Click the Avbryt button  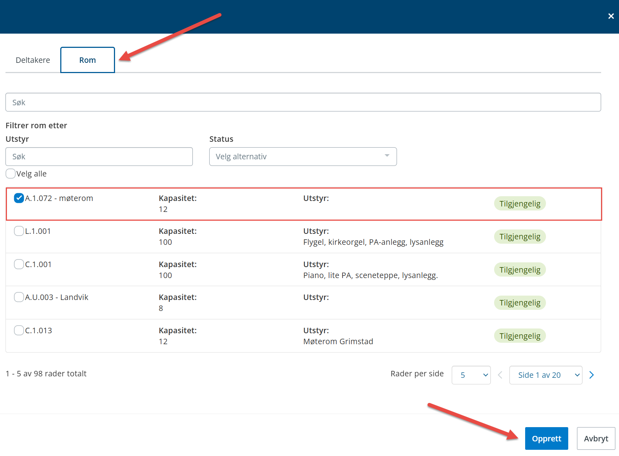(x=596, y=438)
